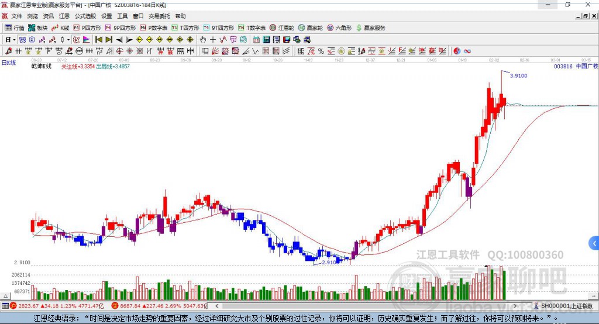Click the 日K线 period label
Viewport: 599px width, 324px height.
click(x=9, y=63)
